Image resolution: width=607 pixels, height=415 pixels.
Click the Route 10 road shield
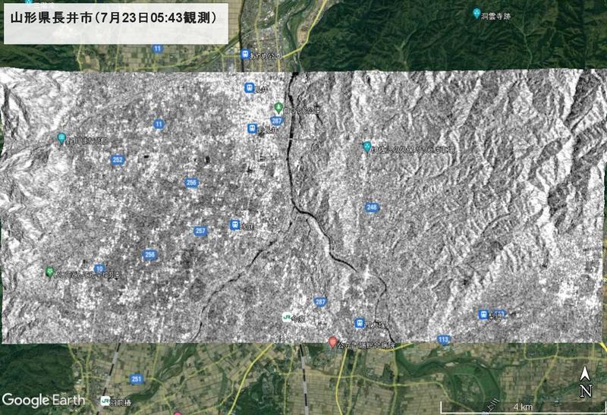pyautogui.click(x=99, y=269)
